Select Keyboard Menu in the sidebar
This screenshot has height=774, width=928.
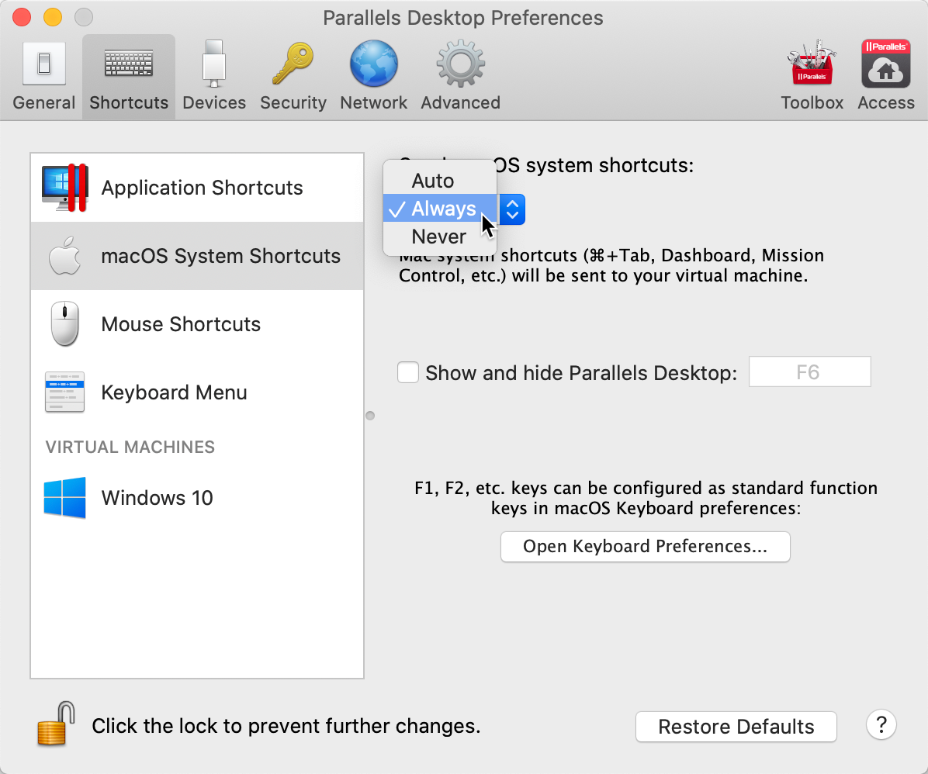197,392
